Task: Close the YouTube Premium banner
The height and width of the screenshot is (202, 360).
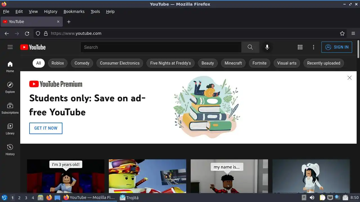Action: point(350,78)
